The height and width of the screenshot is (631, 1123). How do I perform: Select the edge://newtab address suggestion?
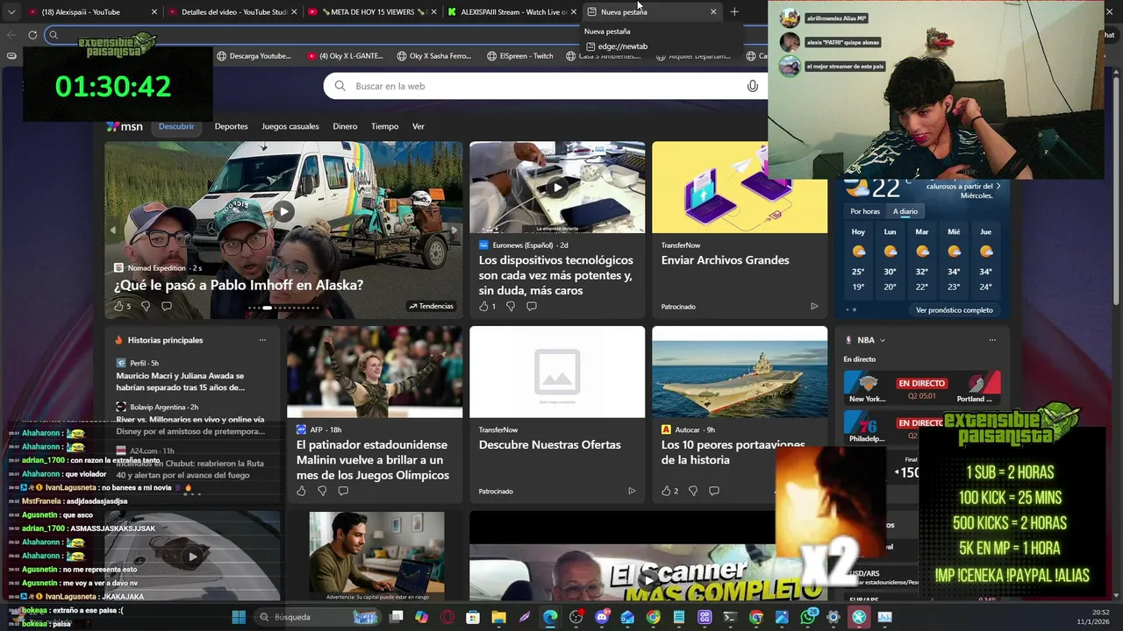click(622, 46)
